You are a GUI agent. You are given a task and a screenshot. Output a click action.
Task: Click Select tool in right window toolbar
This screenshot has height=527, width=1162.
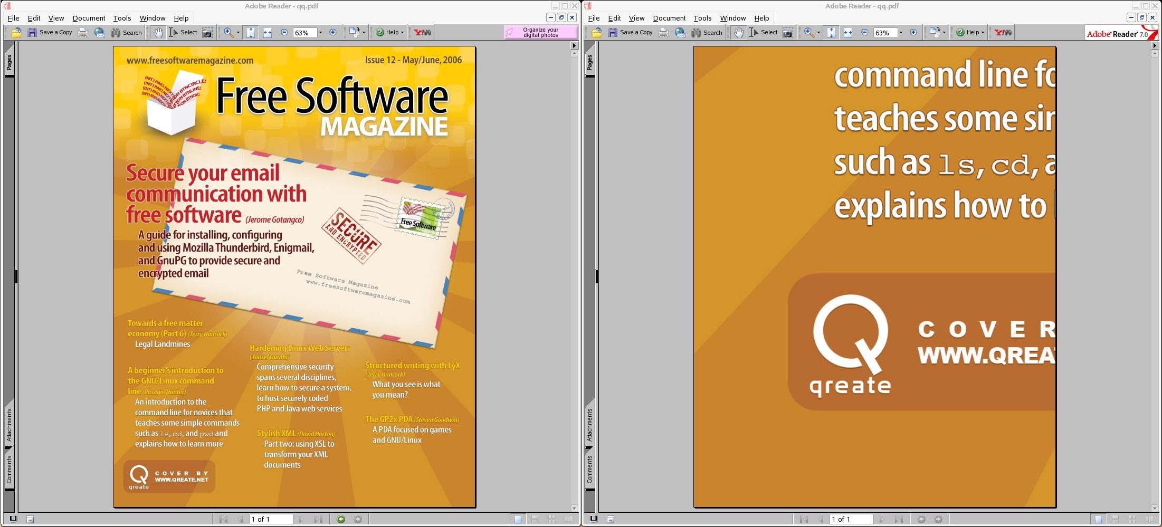tap(764, 33)
